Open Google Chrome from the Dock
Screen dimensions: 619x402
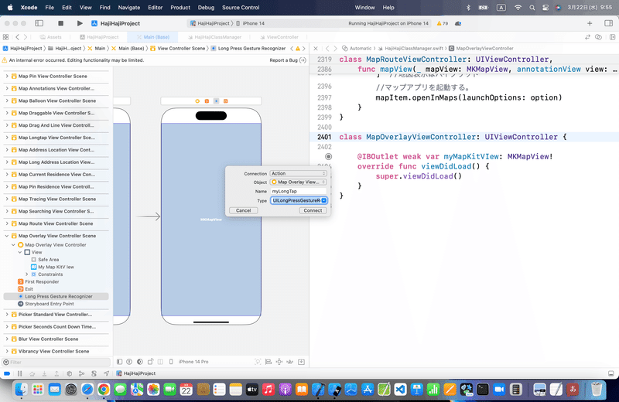click(x=104, y=390)
